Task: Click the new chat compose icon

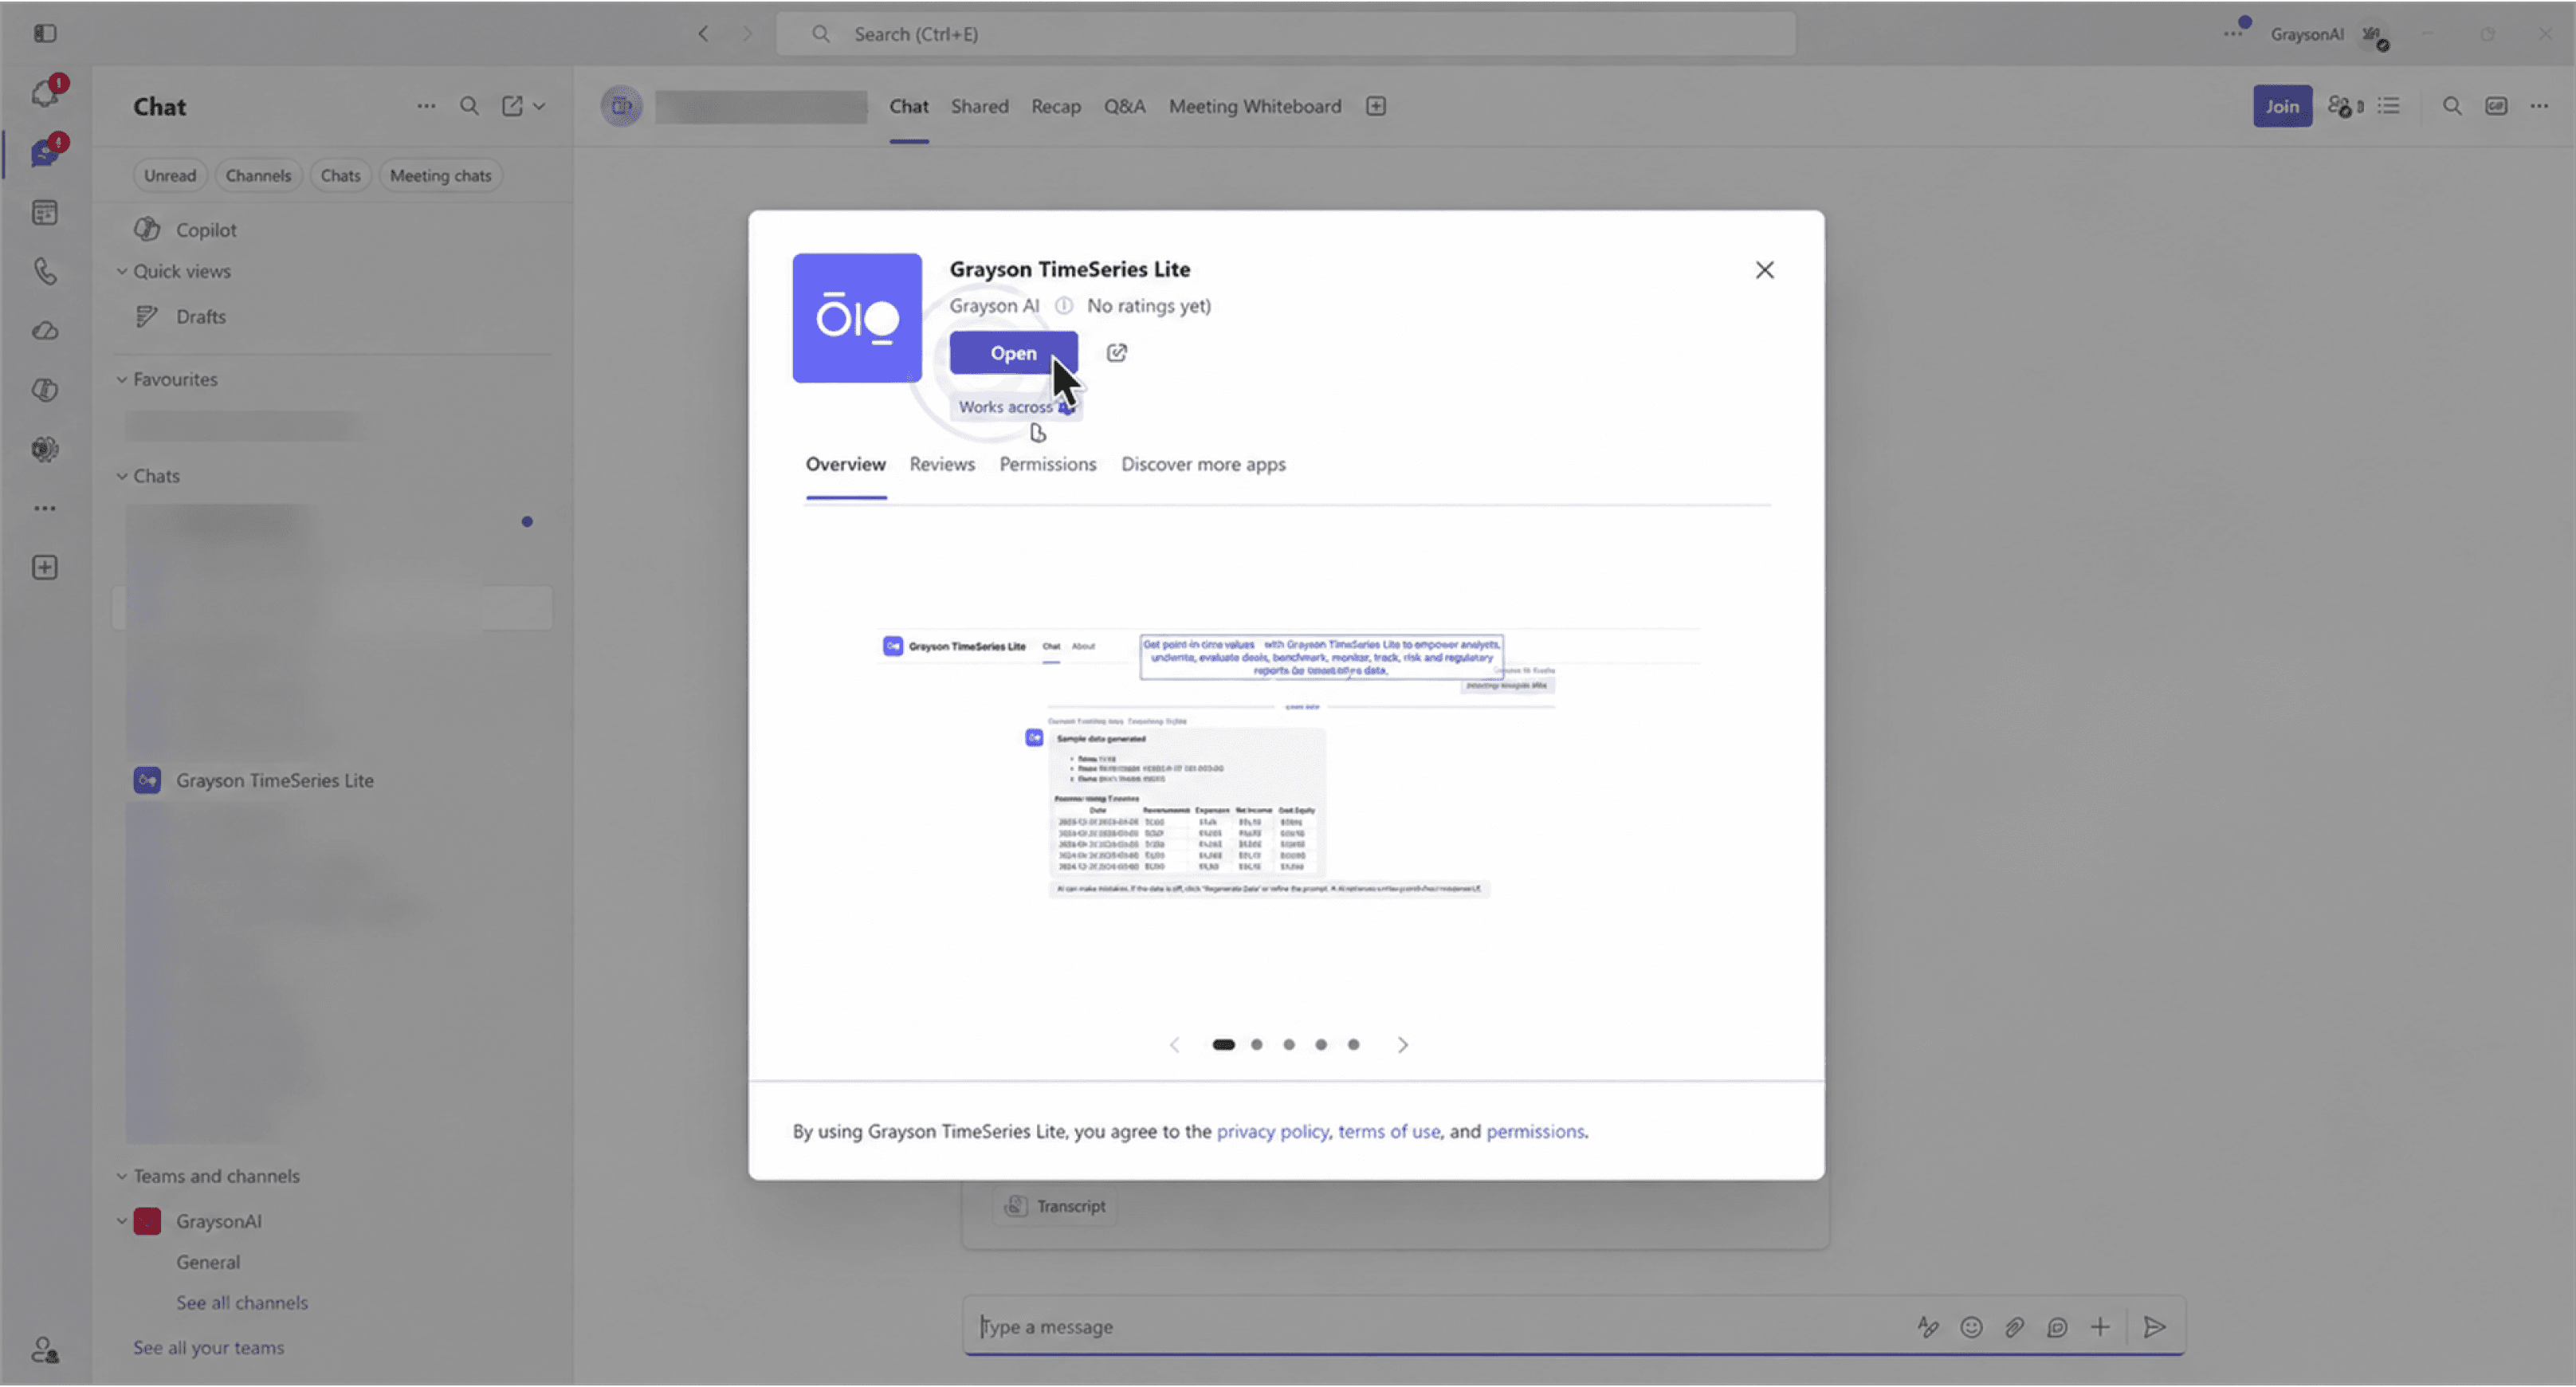Action: click(x=512, y=106)
